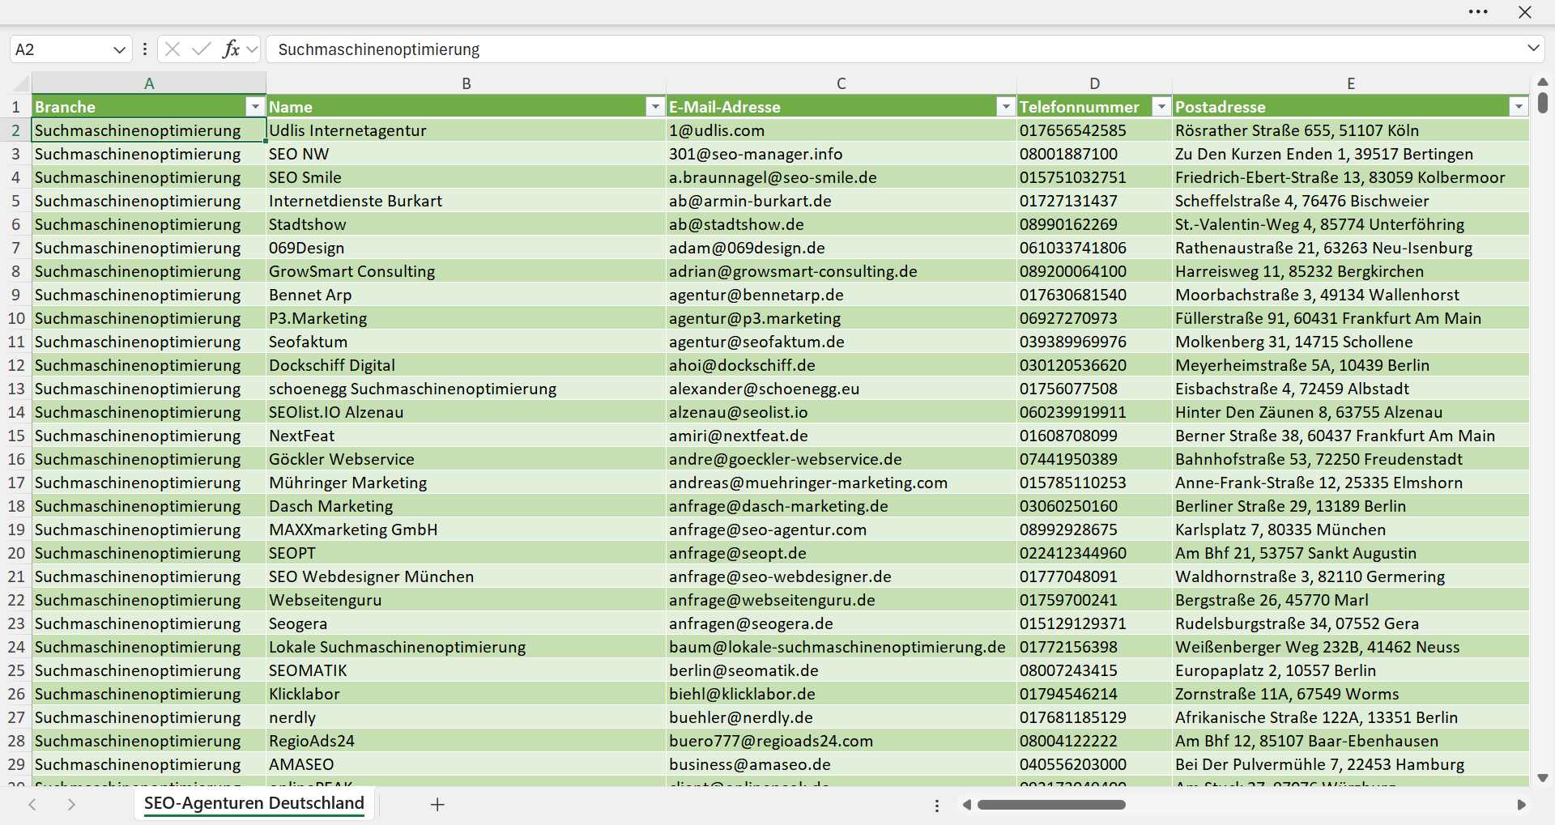The image size is (1555, 825).
Task: Go to previous sheet arrow
Action: (32, 805)
